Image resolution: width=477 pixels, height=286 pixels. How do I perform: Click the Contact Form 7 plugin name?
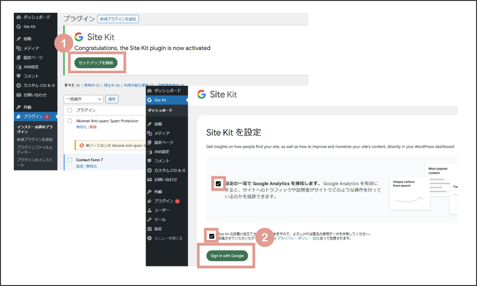[90, 160]
